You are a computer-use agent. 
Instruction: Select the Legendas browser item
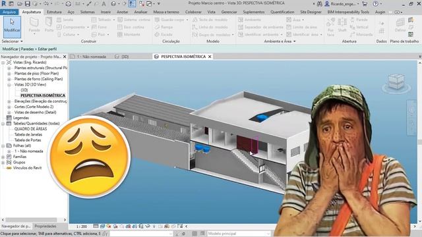pyautogui.click(x=21, y=118)
